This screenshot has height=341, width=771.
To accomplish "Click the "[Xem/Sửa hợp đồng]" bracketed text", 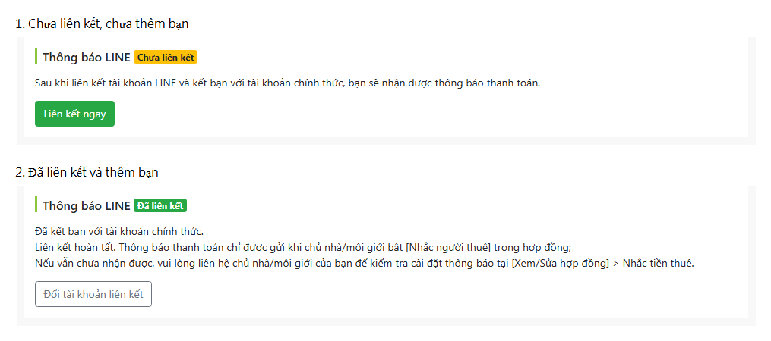I will coord(560,264).
